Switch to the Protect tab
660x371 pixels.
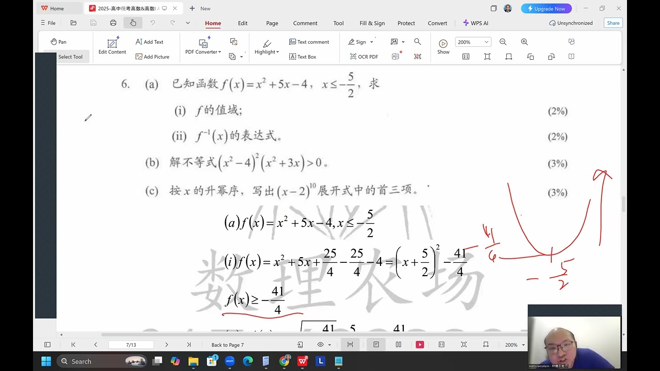406,23
